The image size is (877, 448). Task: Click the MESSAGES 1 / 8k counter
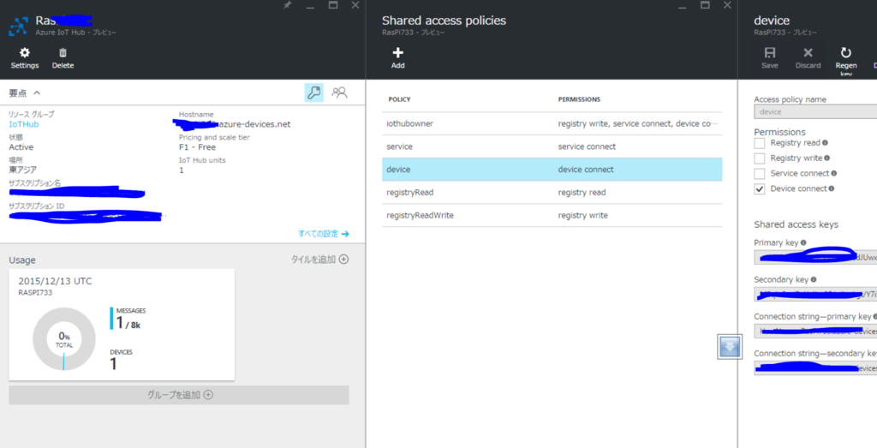tap(128, 319)
